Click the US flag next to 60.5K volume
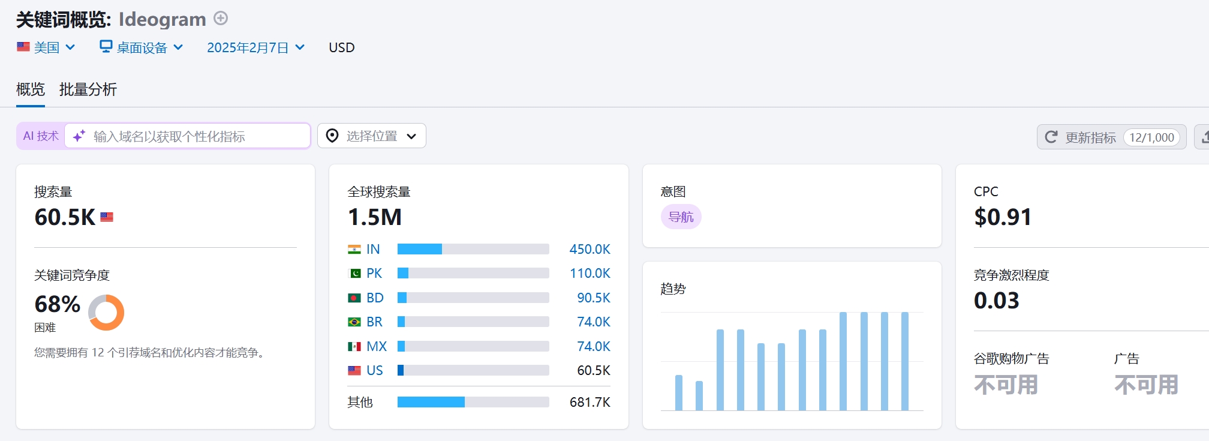The image size is (1209, 441). click(107, 217)
